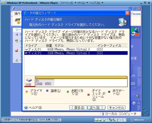The height and width of the screenshot is (123, 152).
Task: Click the computer backup icon in Acronis window
Action: click(136, 32)
